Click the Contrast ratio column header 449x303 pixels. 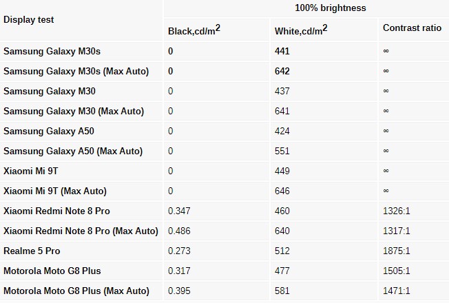(412, 28)
